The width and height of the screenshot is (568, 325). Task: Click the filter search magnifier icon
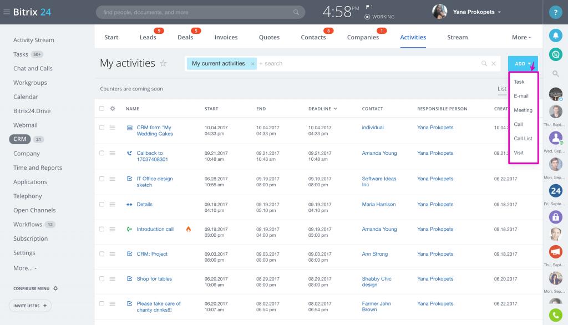484,63
